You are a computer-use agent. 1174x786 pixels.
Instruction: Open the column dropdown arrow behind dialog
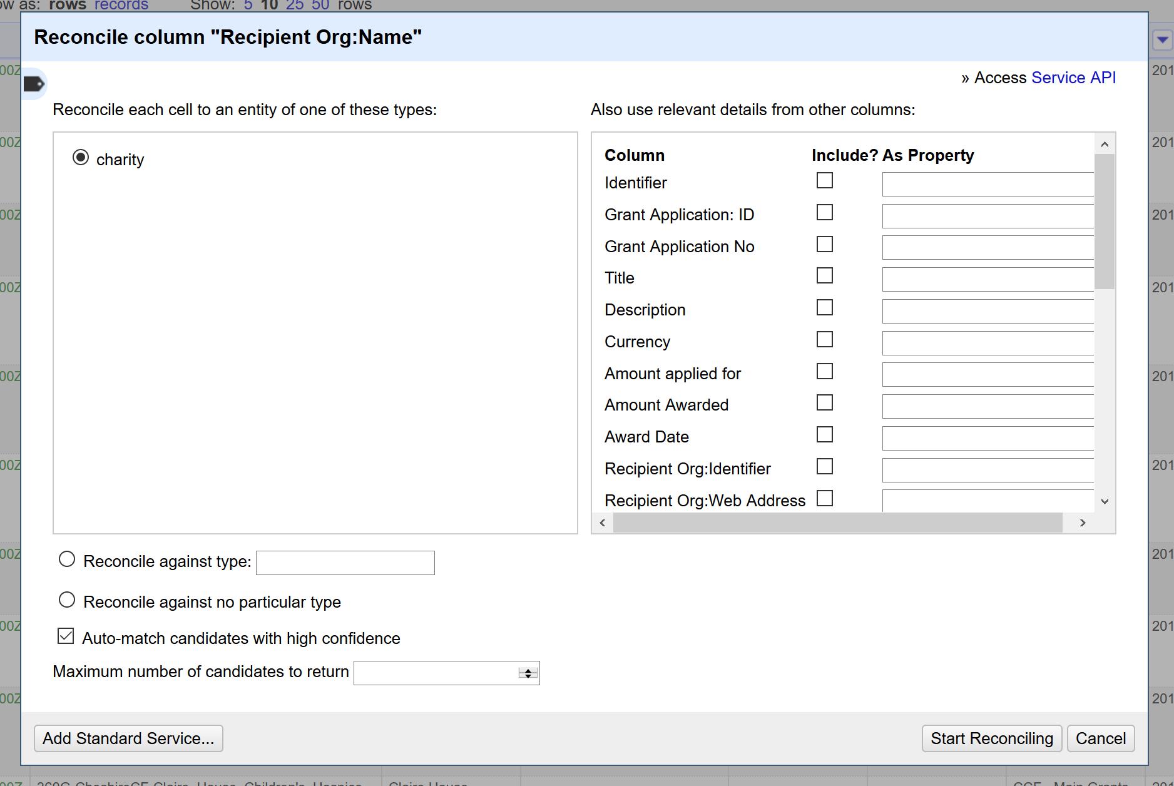pos(1162,40)
